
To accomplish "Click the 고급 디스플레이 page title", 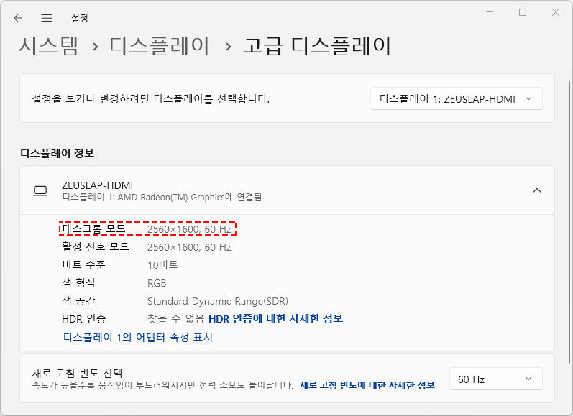I will tap(317, 47).
